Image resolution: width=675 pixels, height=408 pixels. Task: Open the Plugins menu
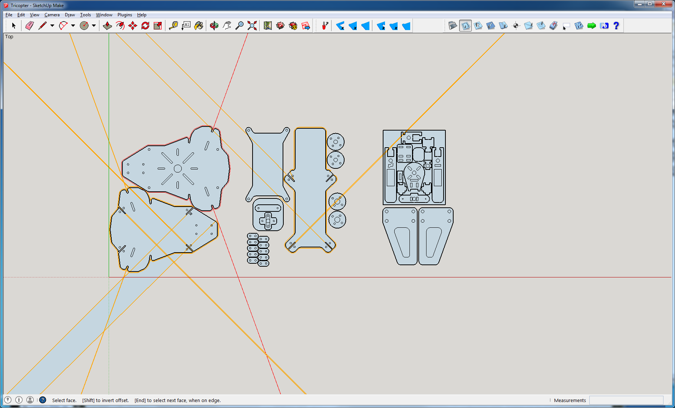click(x=125, y=15)
